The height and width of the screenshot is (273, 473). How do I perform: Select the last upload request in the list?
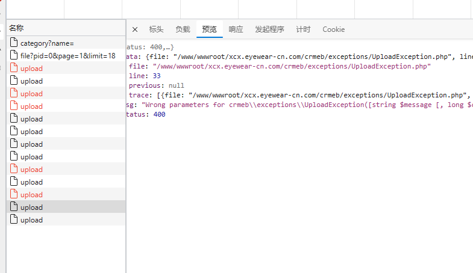[66, 220]
